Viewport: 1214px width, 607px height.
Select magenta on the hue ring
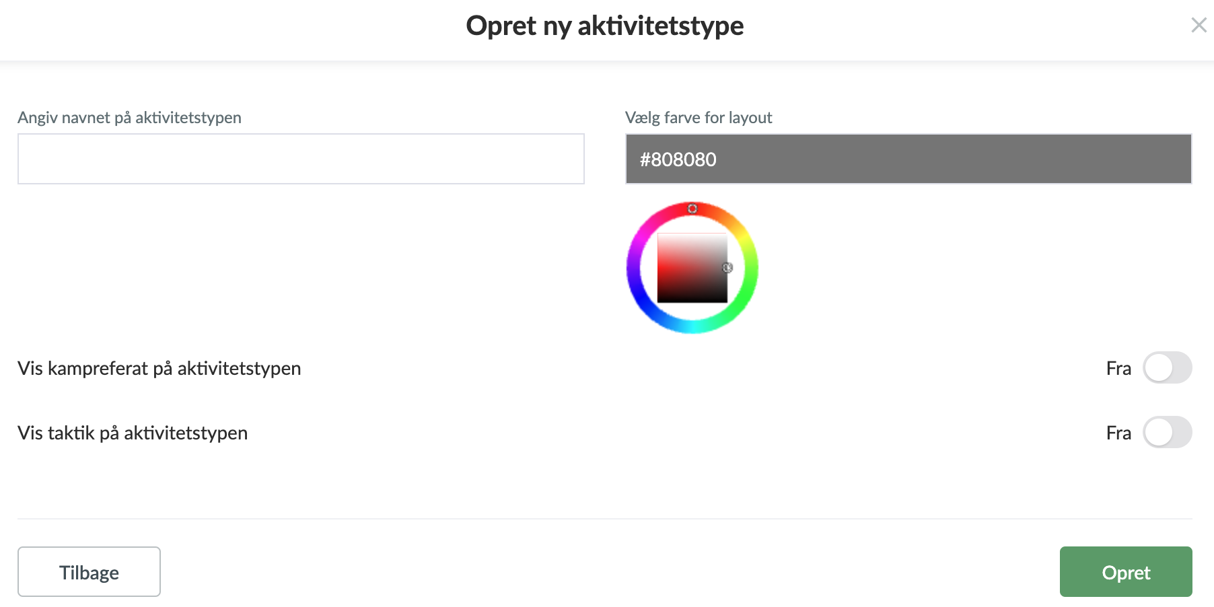641,238
